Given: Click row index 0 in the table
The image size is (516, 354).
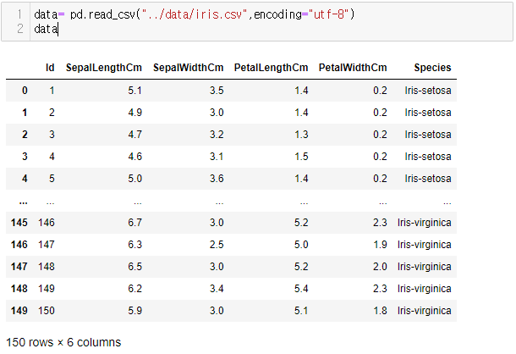Looking at the screenshot, I should (25, 91).
